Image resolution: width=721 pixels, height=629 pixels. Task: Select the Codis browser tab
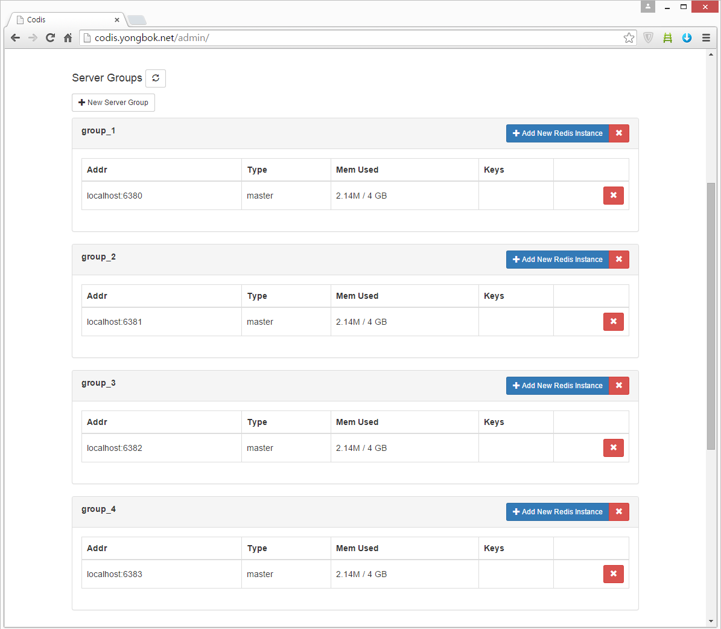67,20
